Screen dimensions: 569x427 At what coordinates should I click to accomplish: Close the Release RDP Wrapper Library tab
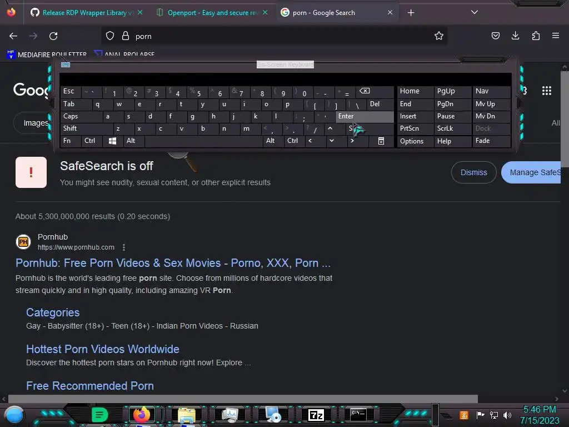(x=140, y=12)
